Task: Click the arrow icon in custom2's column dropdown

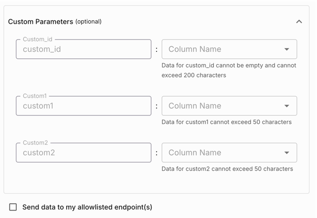Action: (287, 153)
